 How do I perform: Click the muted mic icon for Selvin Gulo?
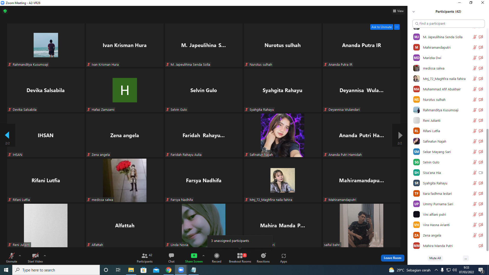coord(475,162)
